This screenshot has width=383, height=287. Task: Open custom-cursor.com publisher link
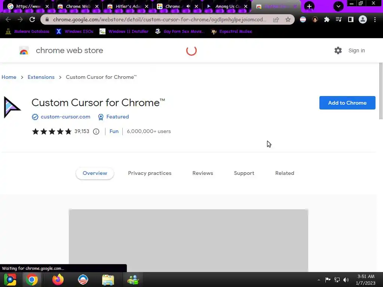[x=65, y=117]
